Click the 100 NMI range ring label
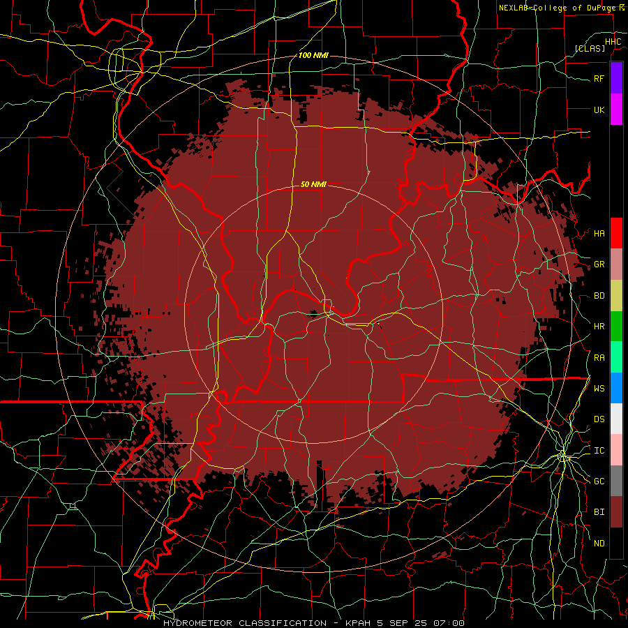 tap(313, 55)
